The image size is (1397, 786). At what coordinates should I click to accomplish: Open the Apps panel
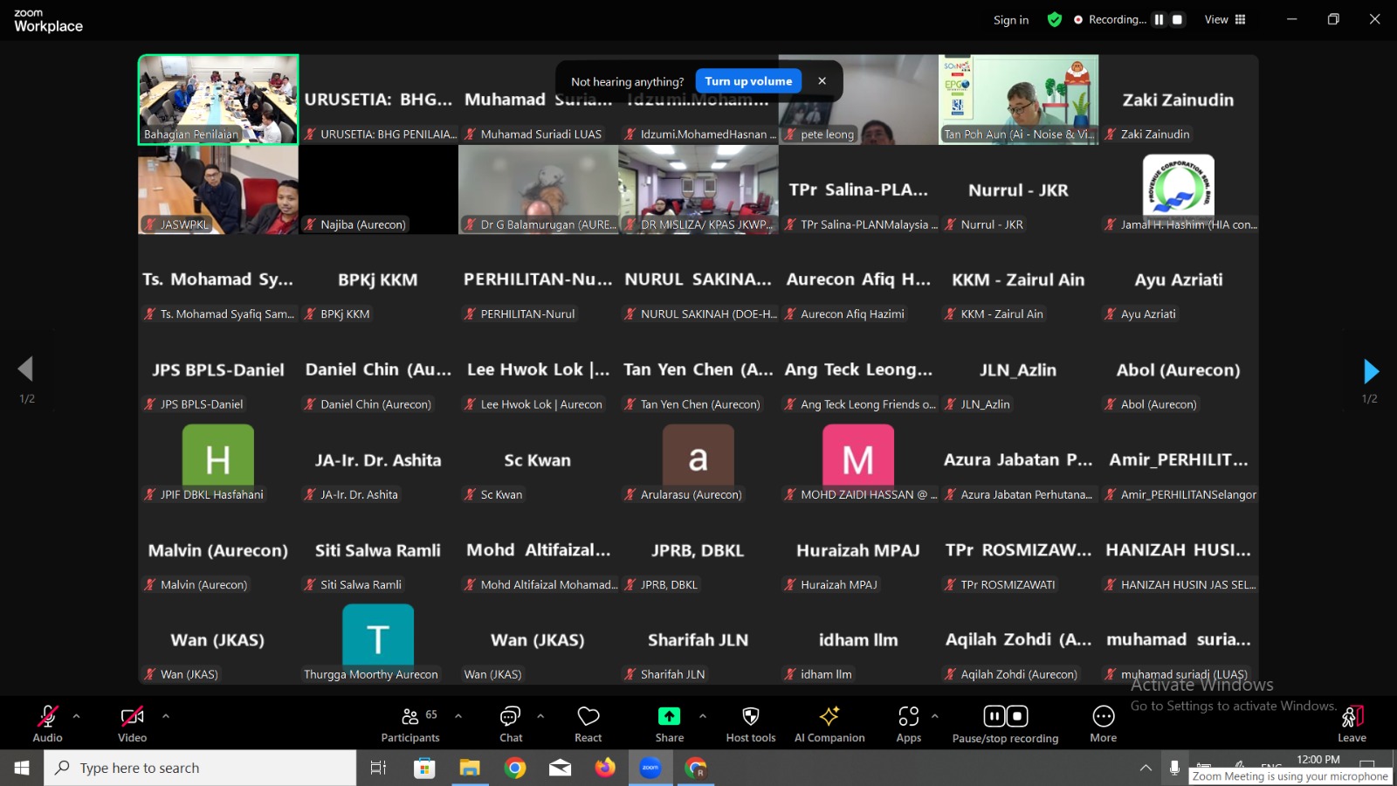(x=909, y=723)
